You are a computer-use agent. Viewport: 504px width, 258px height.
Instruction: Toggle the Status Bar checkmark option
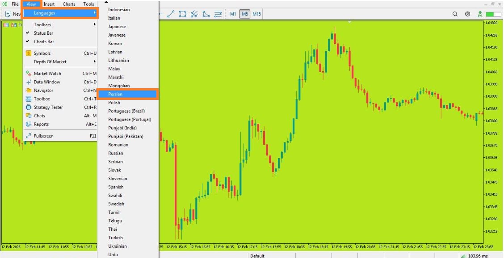pos(43,33)
